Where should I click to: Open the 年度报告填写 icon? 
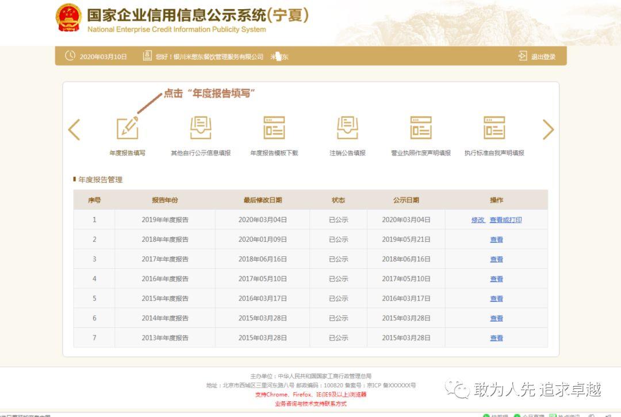point(128,128)
